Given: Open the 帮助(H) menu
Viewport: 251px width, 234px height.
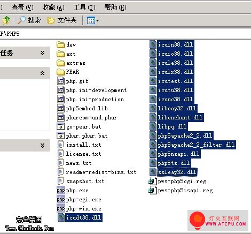Looking at the screenshot, I should pyautogui.click(x=115, y=7).
